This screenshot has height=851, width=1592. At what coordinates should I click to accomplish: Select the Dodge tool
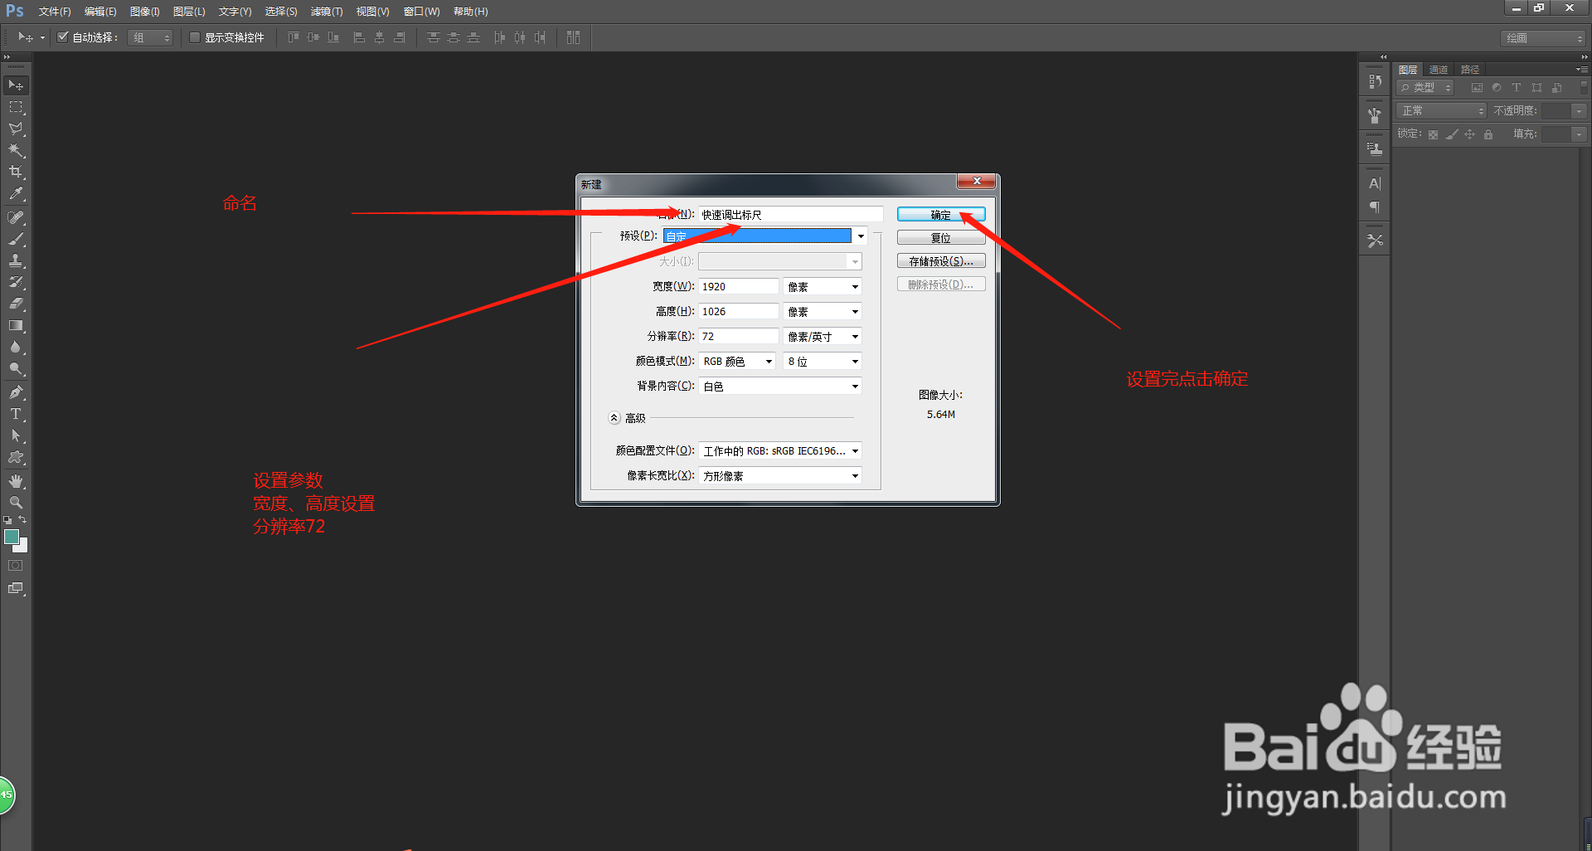click(16, 368)
